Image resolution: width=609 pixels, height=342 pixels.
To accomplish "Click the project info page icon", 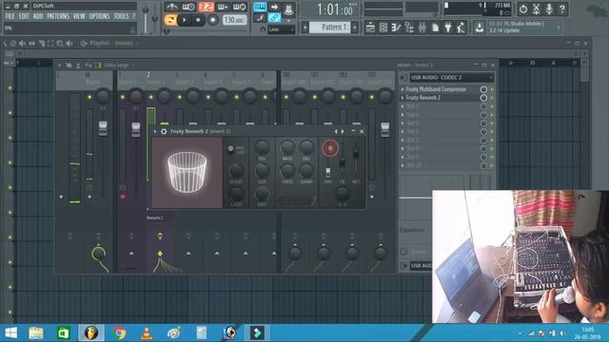I will pyautogui.click(x=436, y=28).
